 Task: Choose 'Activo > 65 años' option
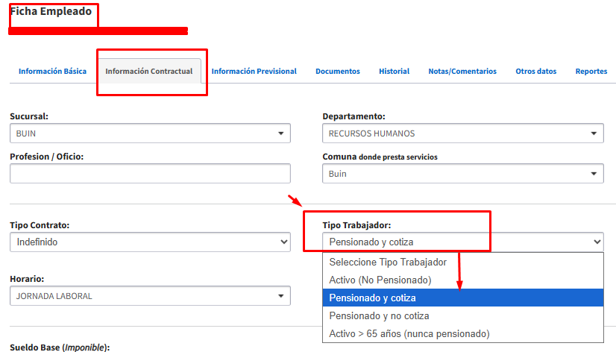pos(409,334)
